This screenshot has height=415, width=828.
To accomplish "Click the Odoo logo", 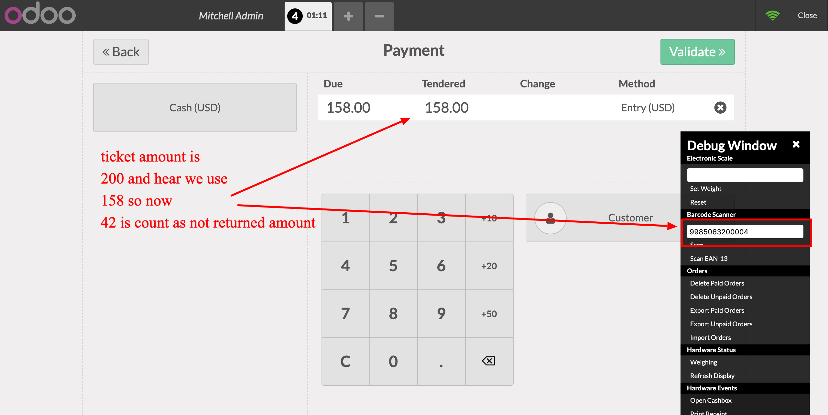I will pyautogui.click(x=40, y=14).
